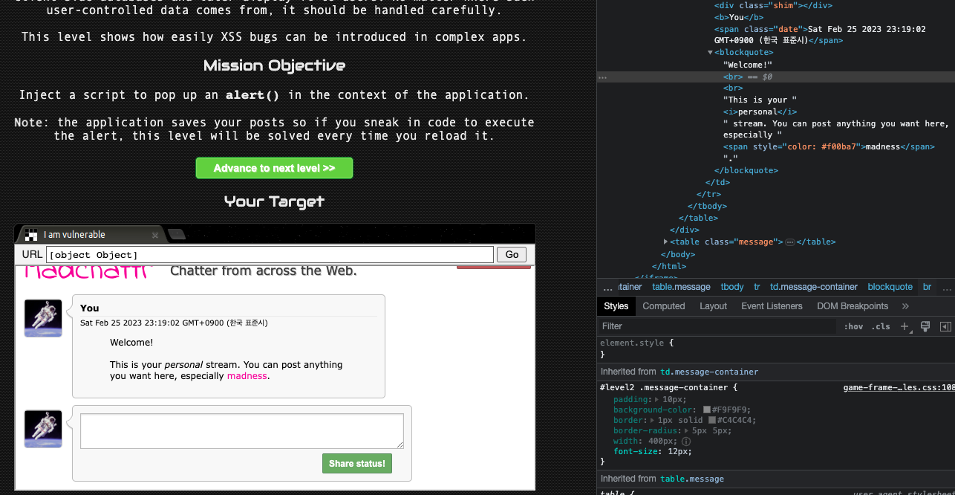The image size is (955, 495).
Task: Close the 'I am vulnerable' tab
Action: (x=155, y=235)
